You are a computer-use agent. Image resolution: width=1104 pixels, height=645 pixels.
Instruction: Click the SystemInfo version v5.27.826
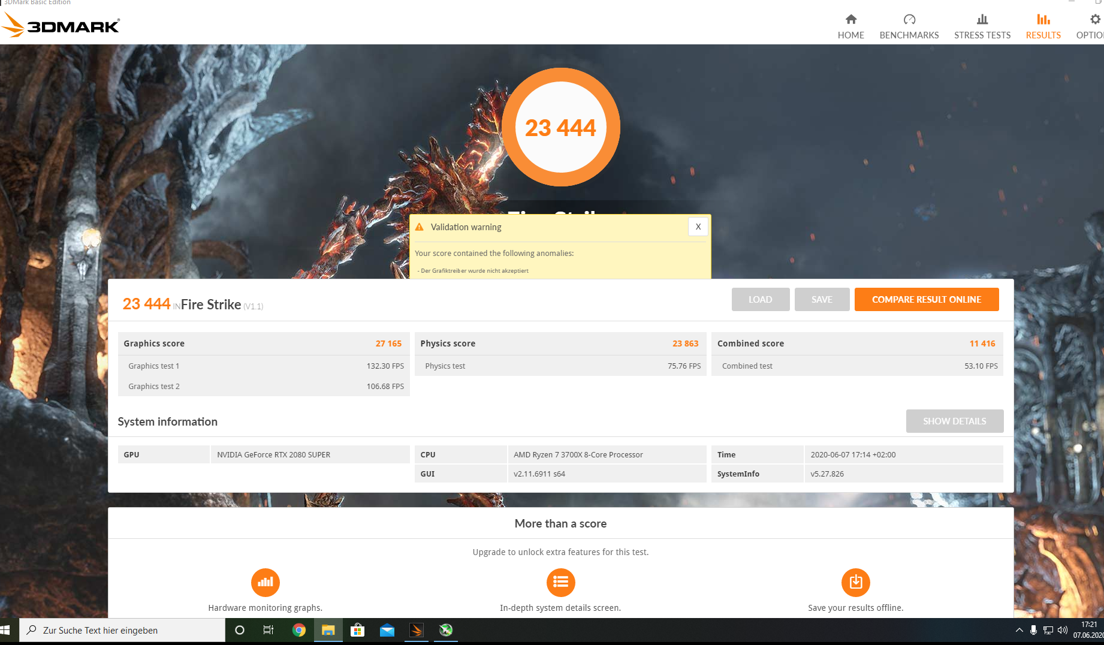(x=827, y=474)
